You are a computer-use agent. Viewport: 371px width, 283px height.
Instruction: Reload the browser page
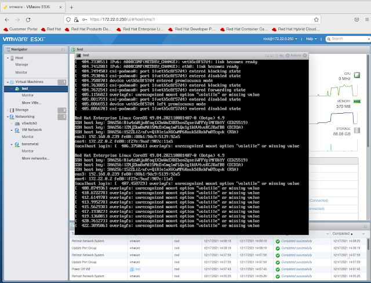pyautogui.click(x=28, y=20)
